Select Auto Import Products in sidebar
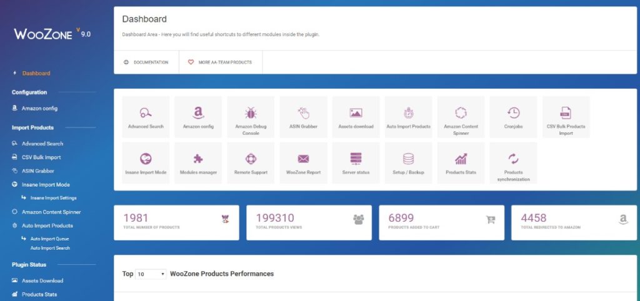 pyautogui.click(x=47, y=225)
